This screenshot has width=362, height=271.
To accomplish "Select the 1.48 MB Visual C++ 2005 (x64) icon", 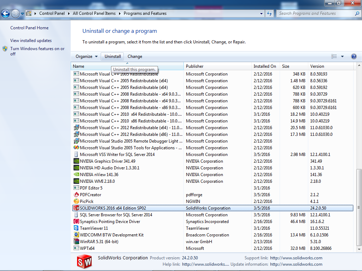I will (x=76, y=81).
